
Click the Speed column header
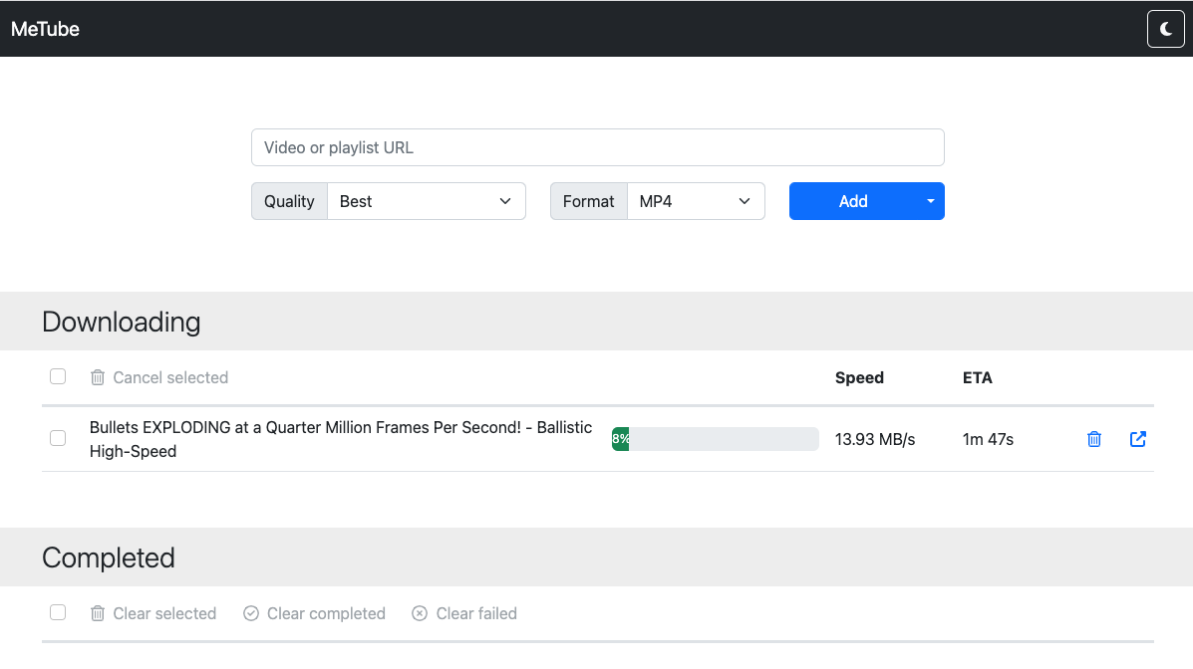(x=859, y=377)
